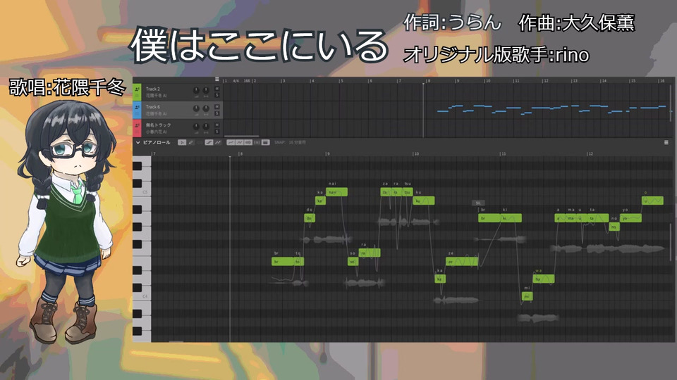
Task: Click the arrangement horizontal scrollbar
Action: (242, 136)
